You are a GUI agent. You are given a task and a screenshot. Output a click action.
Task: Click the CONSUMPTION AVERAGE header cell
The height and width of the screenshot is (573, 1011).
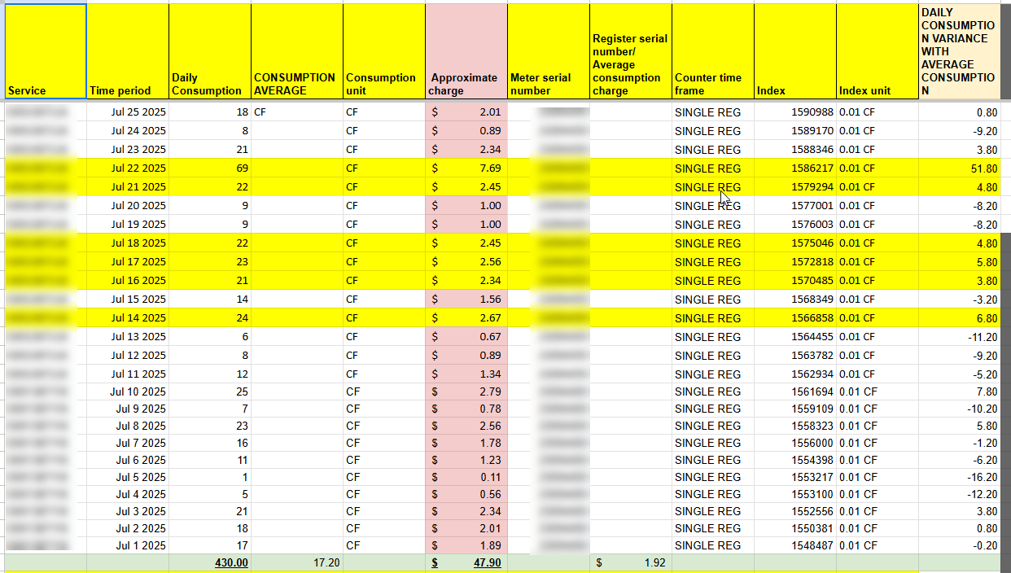(x=297, y=51)
